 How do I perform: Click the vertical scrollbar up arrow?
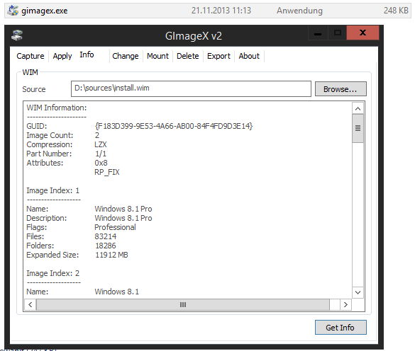[358, 108]
